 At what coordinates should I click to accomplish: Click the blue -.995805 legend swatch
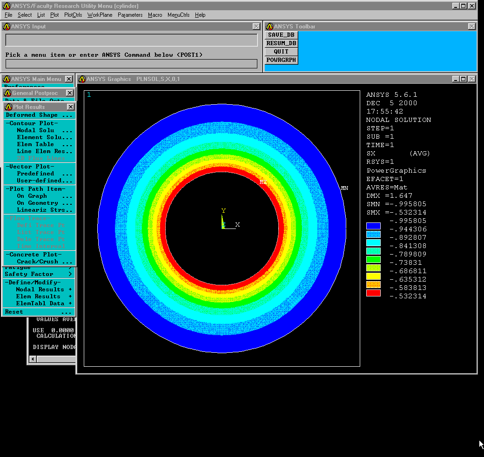[373, 226]
